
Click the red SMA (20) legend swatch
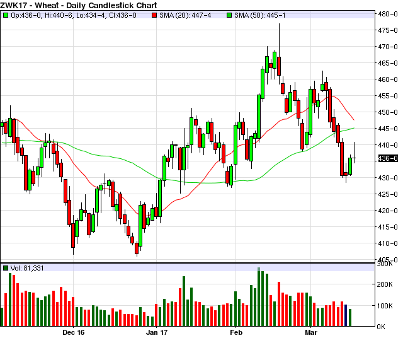(154, 15)
